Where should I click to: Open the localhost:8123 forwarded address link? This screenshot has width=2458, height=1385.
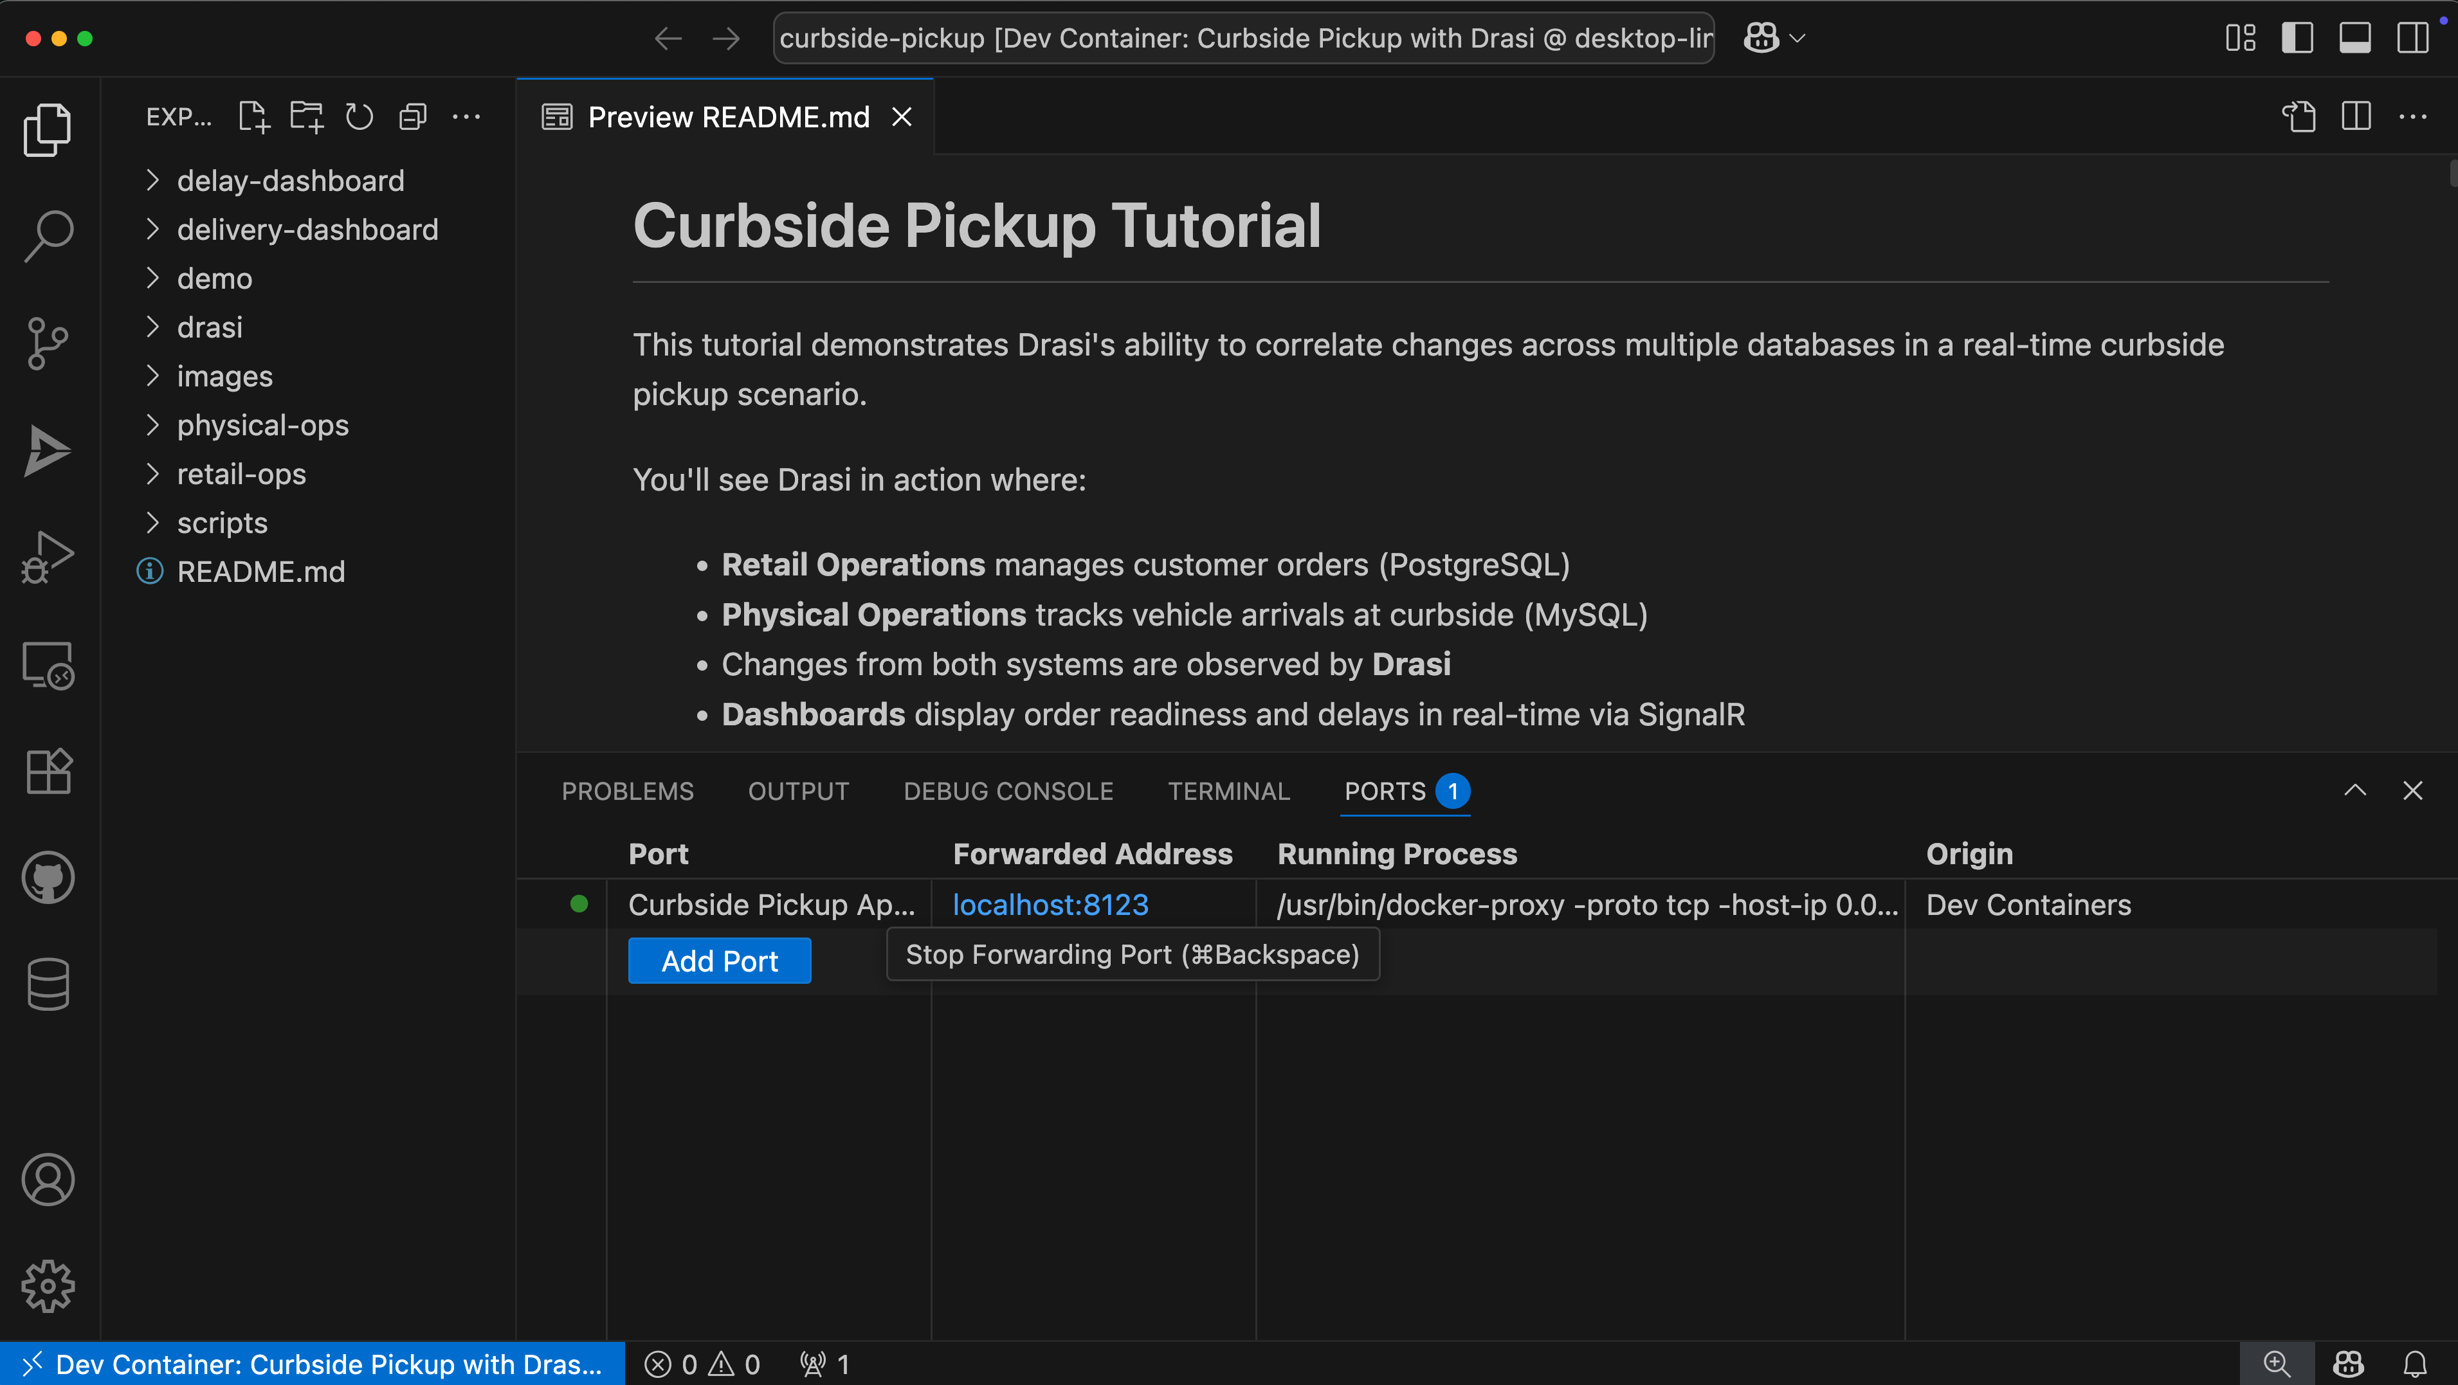point(1050,903)
